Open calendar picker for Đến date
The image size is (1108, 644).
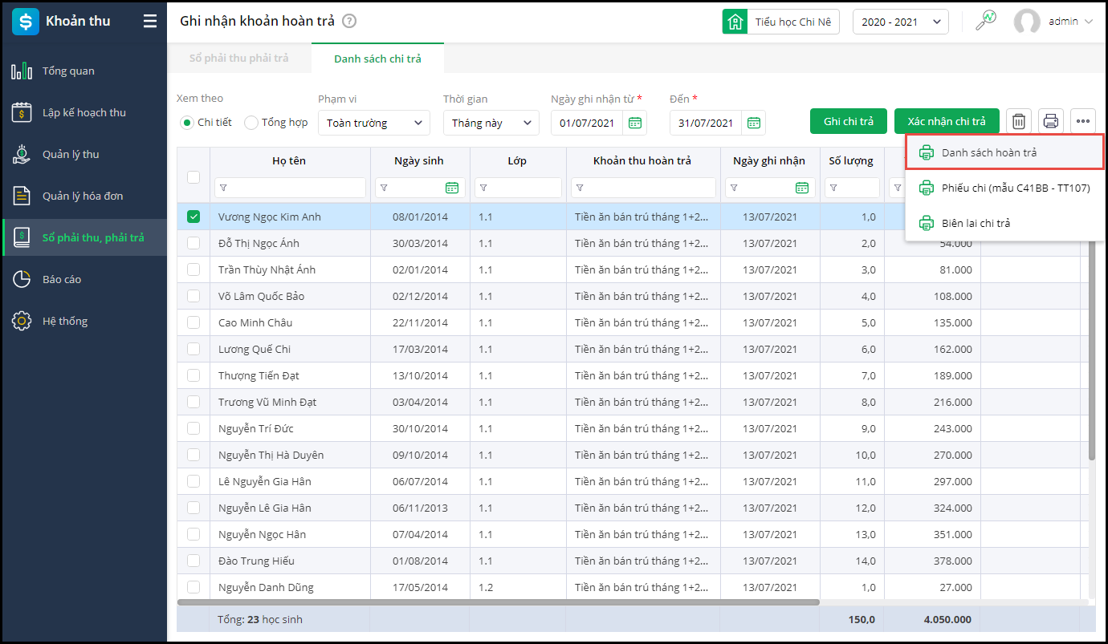[x=753, y=123]
